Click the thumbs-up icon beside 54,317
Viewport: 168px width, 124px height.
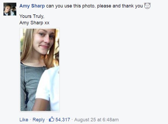click(x=52, y=119)
